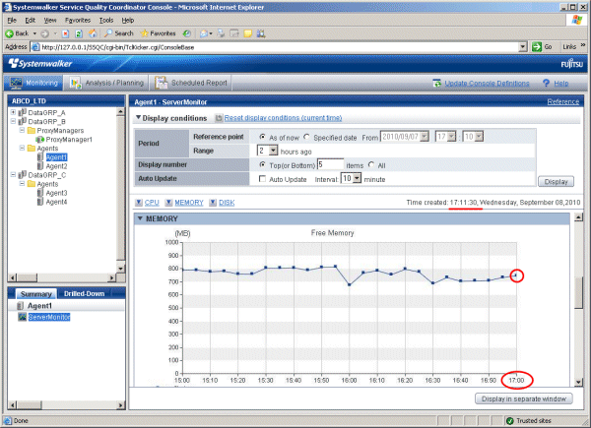Click the ServerMonitor chart icon
Image resolution: width=591 pixels, height=428 pixels.
[23, 317]
